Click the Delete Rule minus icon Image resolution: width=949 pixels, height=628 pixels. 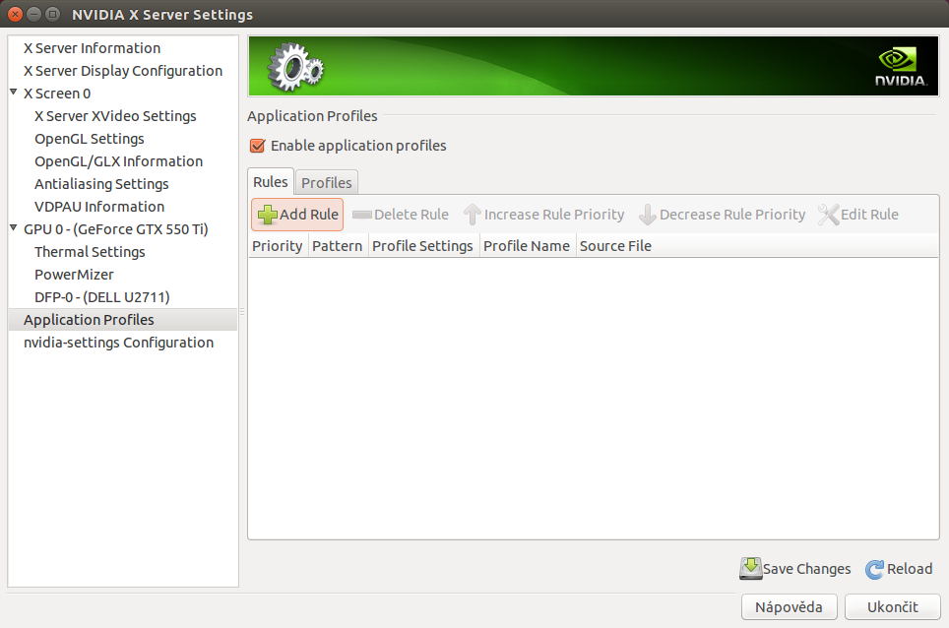362,215
